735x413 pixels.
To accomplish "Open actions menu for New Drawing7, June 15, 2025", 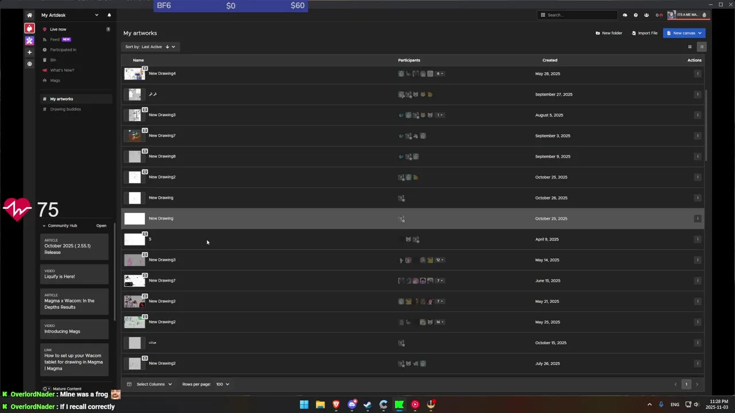I will click(x=698, y=280).
